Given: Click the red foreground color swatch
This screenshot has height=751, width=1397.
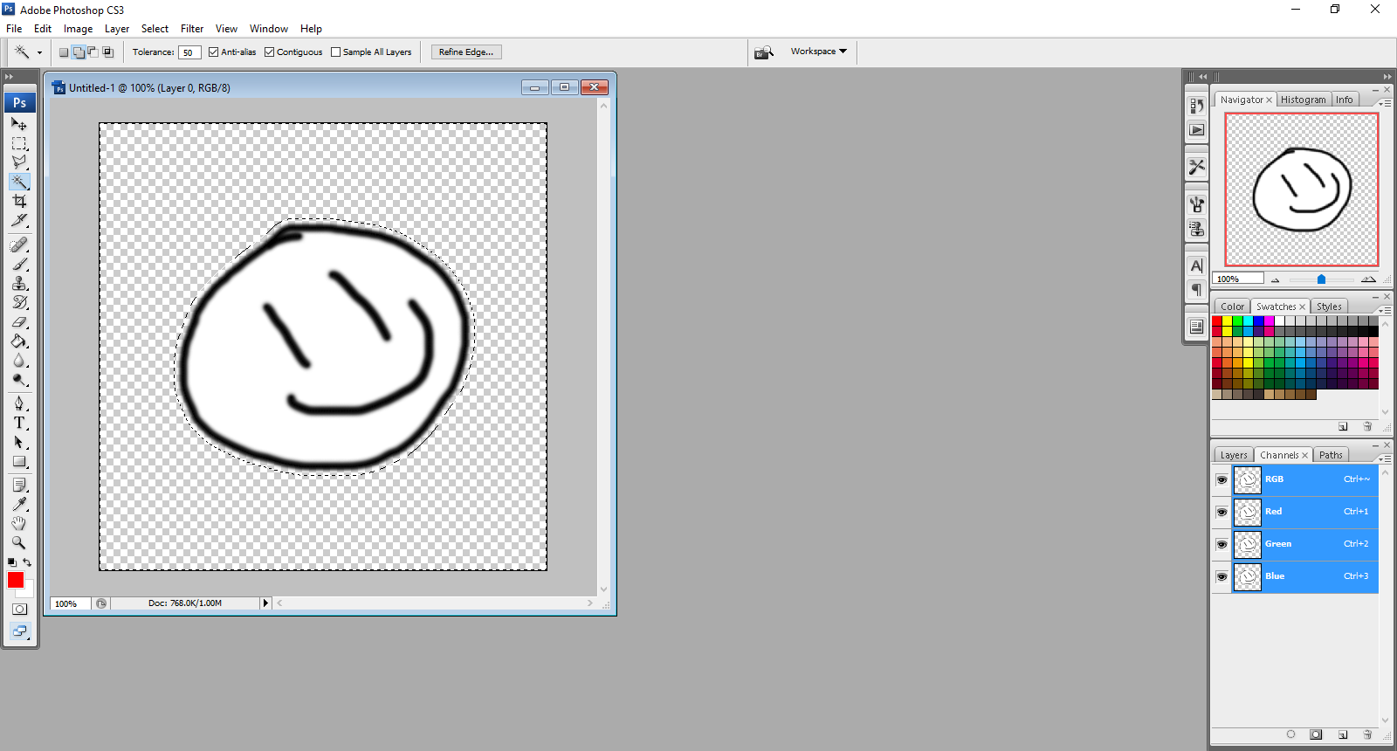Looking at the screenshot, I should click(x=16, y=580).
